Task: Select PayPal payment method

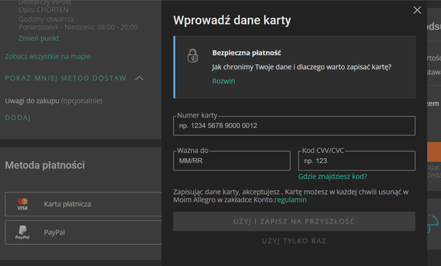Action: [x=83, y=232]
